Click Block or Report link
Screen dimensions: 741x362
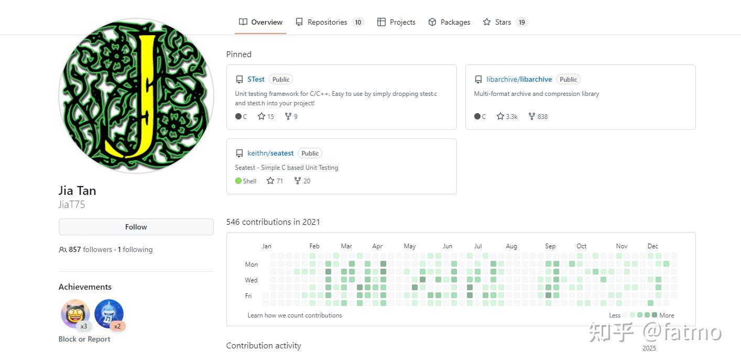pyautogui.click(x=84, y=339)
